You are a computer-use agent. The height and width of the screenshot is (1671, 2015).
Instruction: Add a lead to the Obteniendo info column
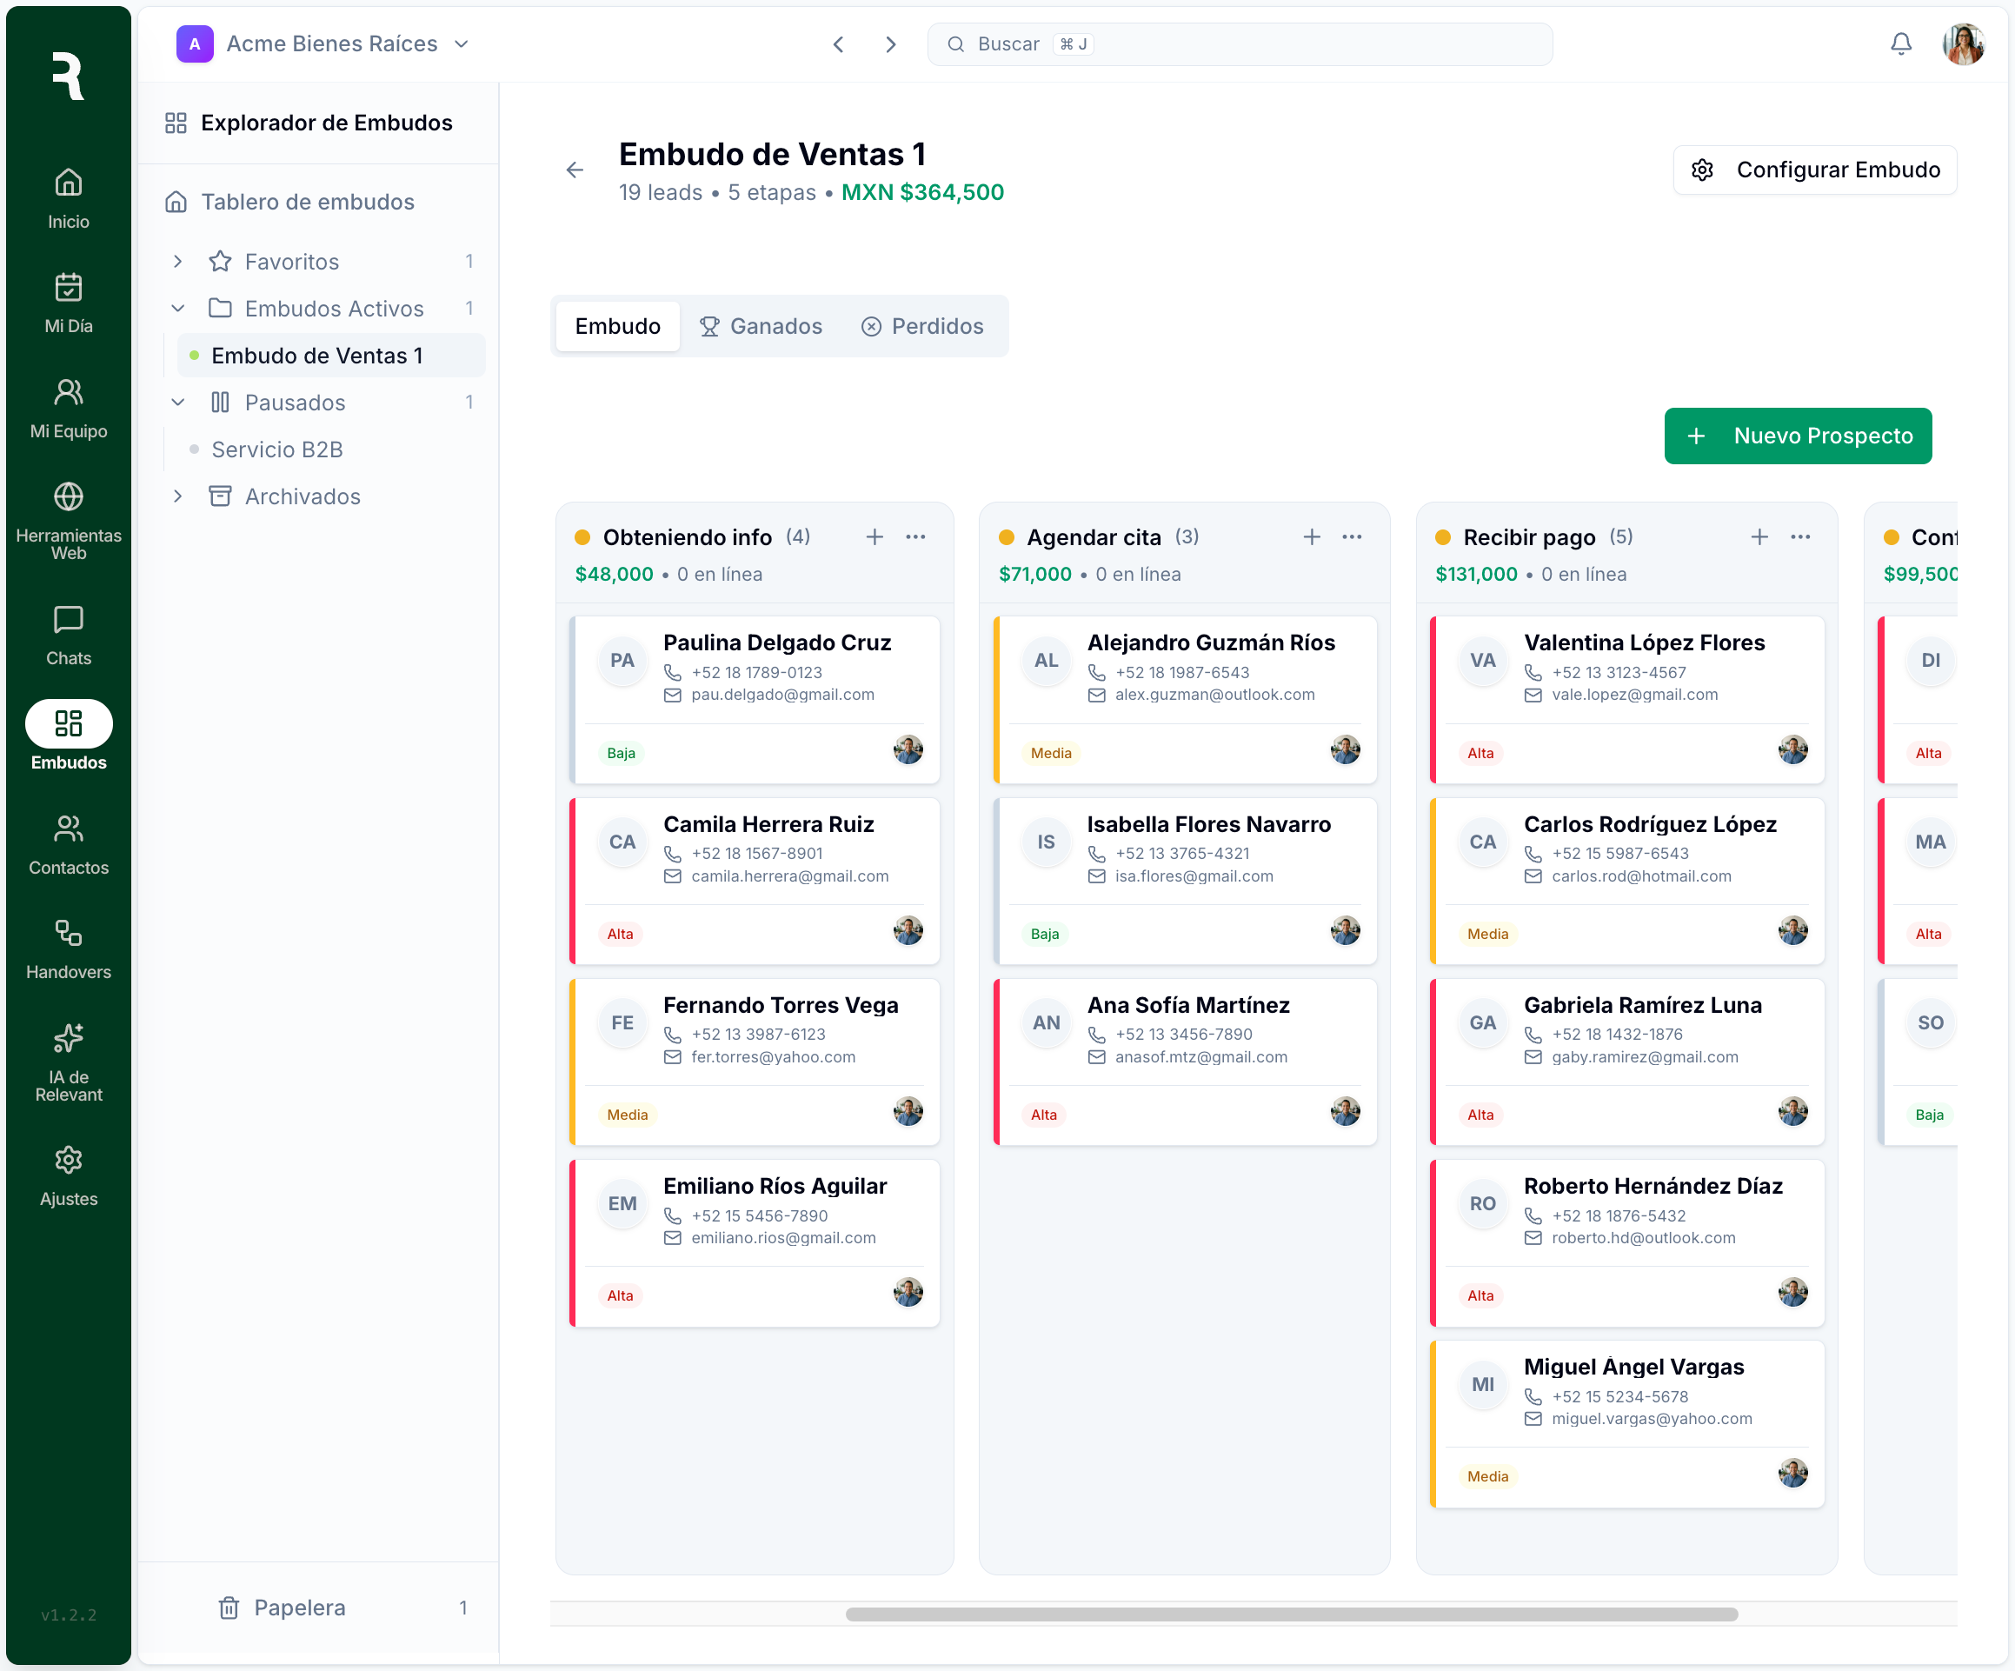(x=874, y=536)
